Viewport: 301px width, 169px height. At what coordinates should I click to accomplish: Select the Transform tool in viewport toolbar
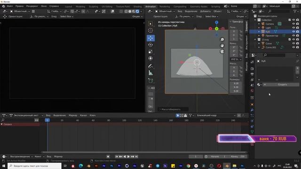click(150, 58)
